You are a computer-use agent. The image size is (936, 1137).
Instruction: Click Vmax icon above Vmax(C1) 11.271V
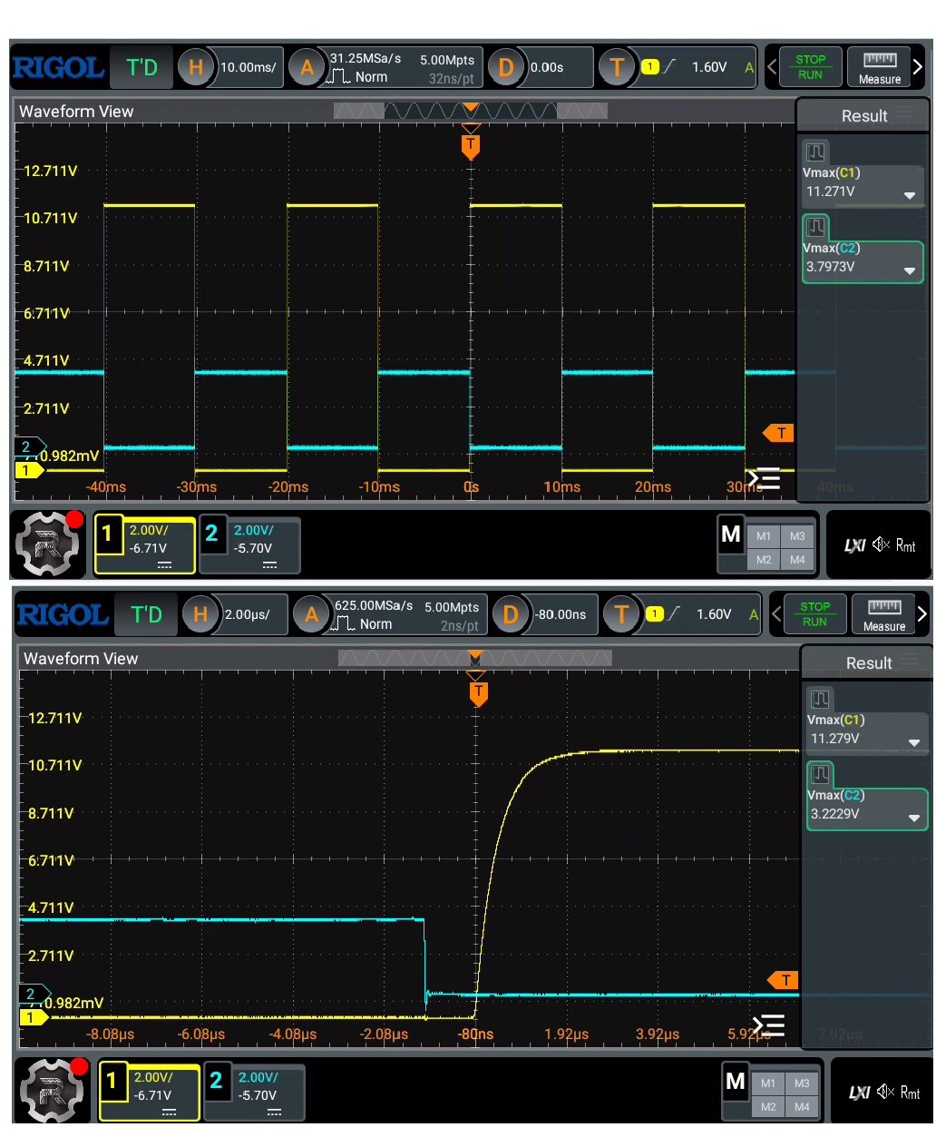815,152
